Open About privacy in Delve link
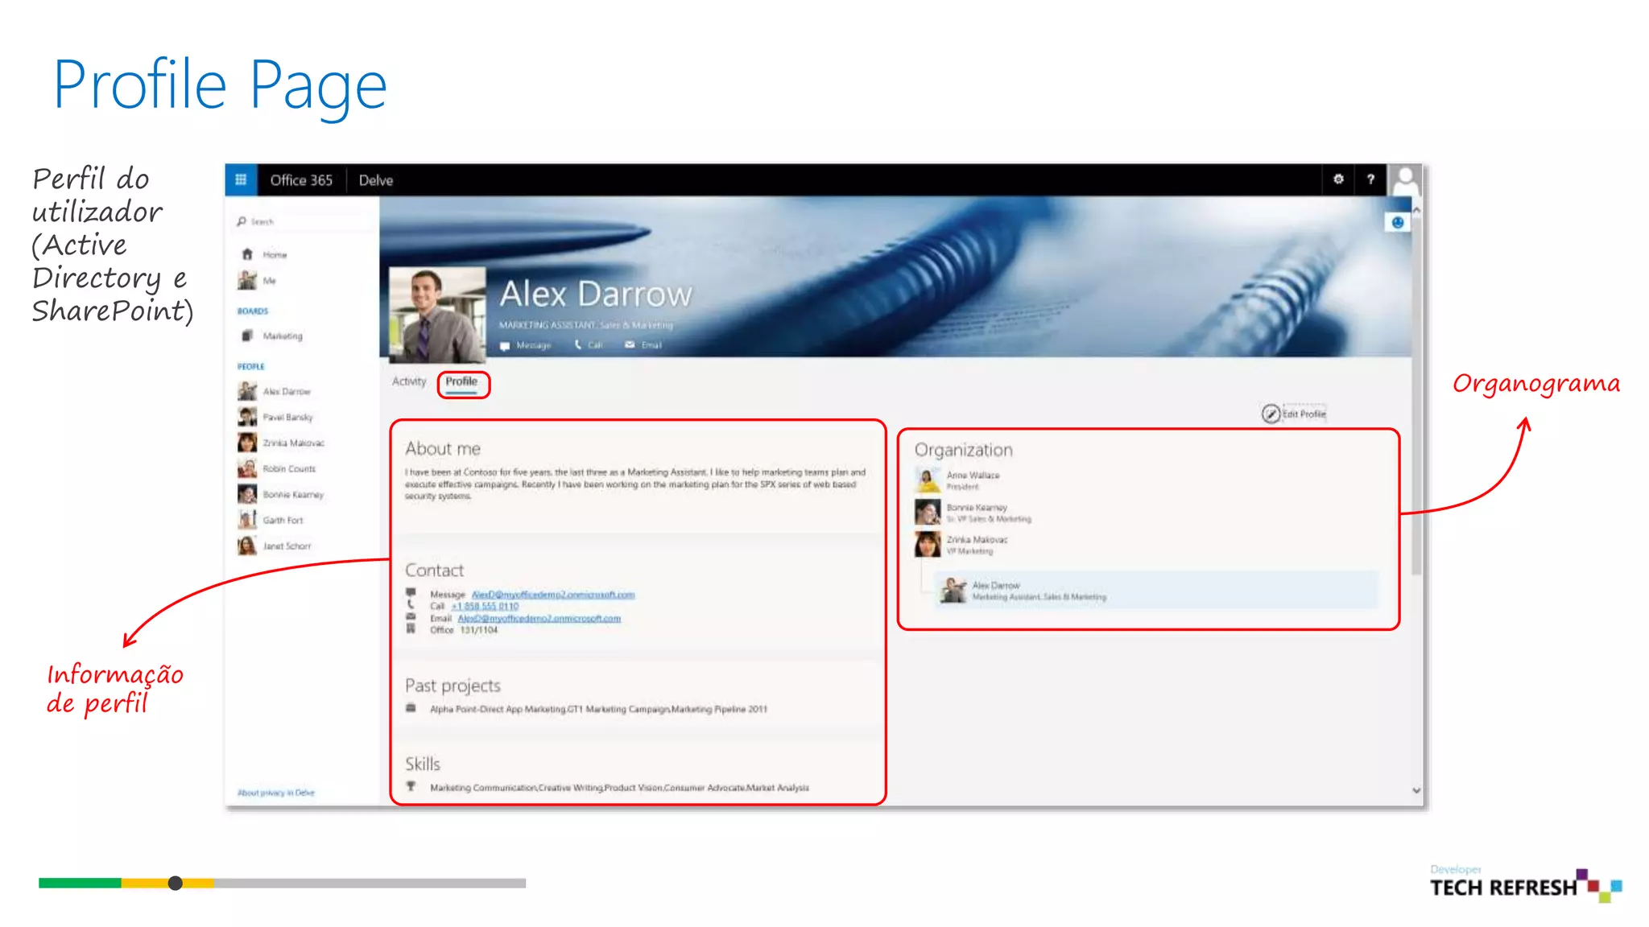The image size is (1649, 927). point(276,793)
